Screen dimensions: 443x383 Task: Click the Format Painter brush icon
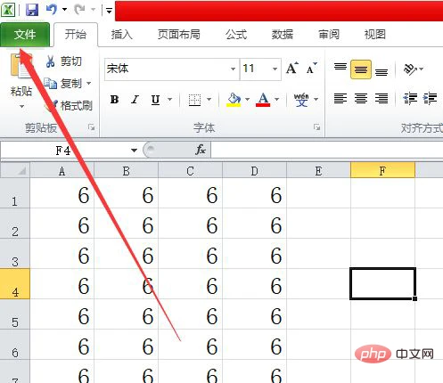click(51, 106)
